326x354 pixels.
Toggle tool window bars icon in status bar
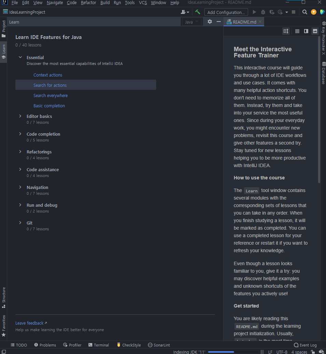click(x=4, y=352)
